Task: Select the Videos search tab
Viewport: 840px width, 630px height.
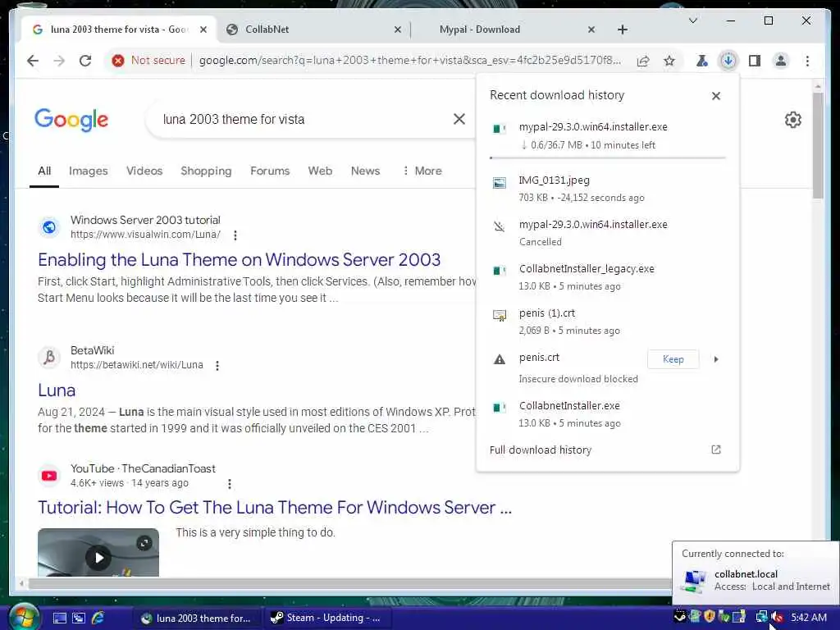Action: coord(144,171)
